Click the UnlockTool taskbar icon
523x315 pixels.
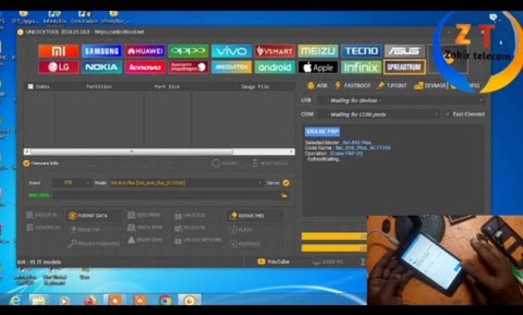[x=190, y=300]
